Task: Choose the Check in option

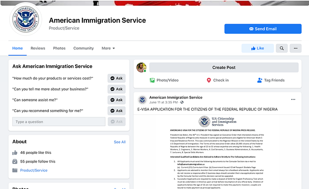Action: [218, 80]
